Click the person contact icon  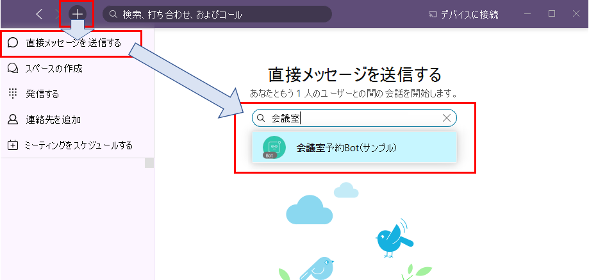13,120
